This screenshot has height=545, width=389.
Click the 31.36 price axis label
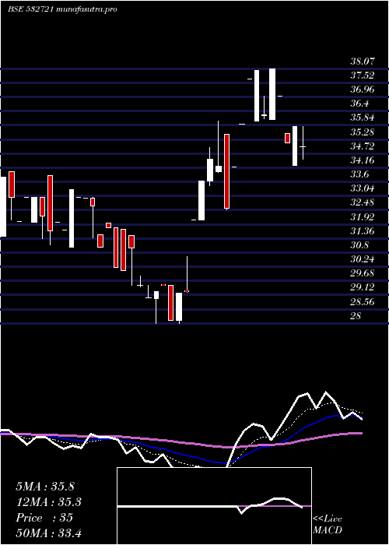click(x=363, y=231)
